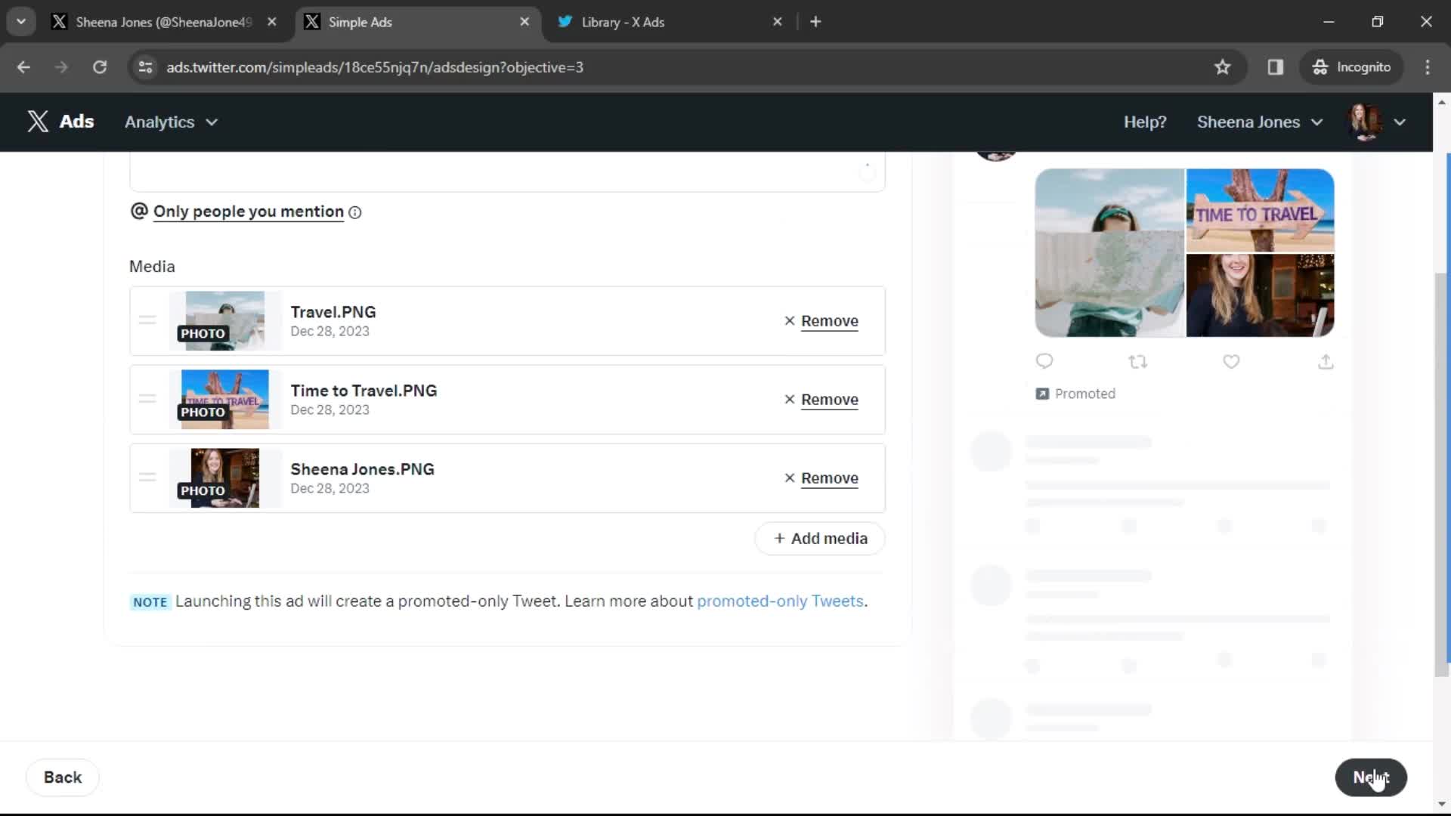Click the share/upload icon on promoted post
The image size is (1451, 816).
(1326, 360)
